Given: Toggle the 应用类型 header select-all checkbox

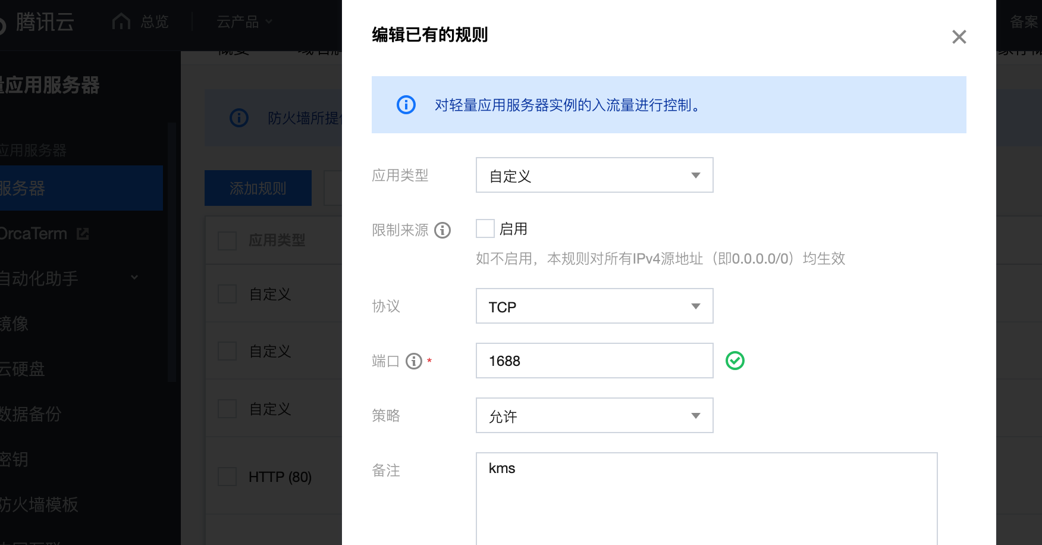Looking at the screenshot, I should 227,240.
